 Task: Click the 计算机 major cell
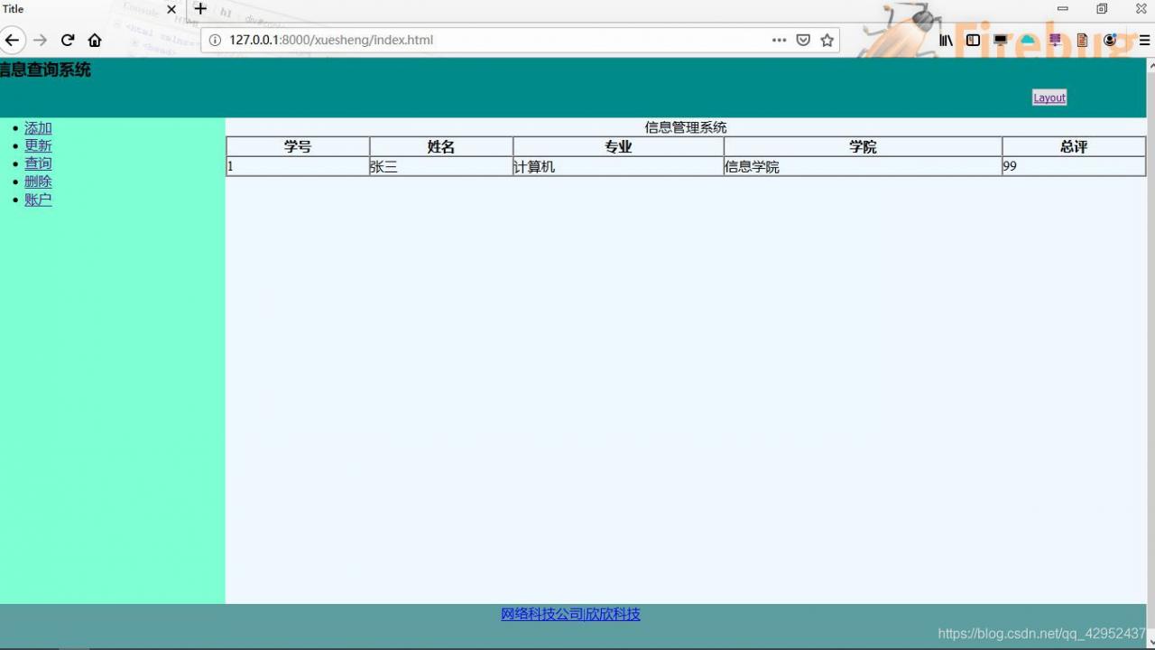pyautogui.click(x=618, y=166)
